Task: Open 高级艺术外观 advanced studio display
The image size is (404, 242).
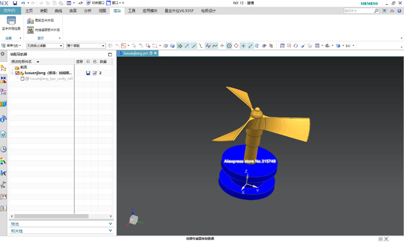Action: [x=40, y=20]
